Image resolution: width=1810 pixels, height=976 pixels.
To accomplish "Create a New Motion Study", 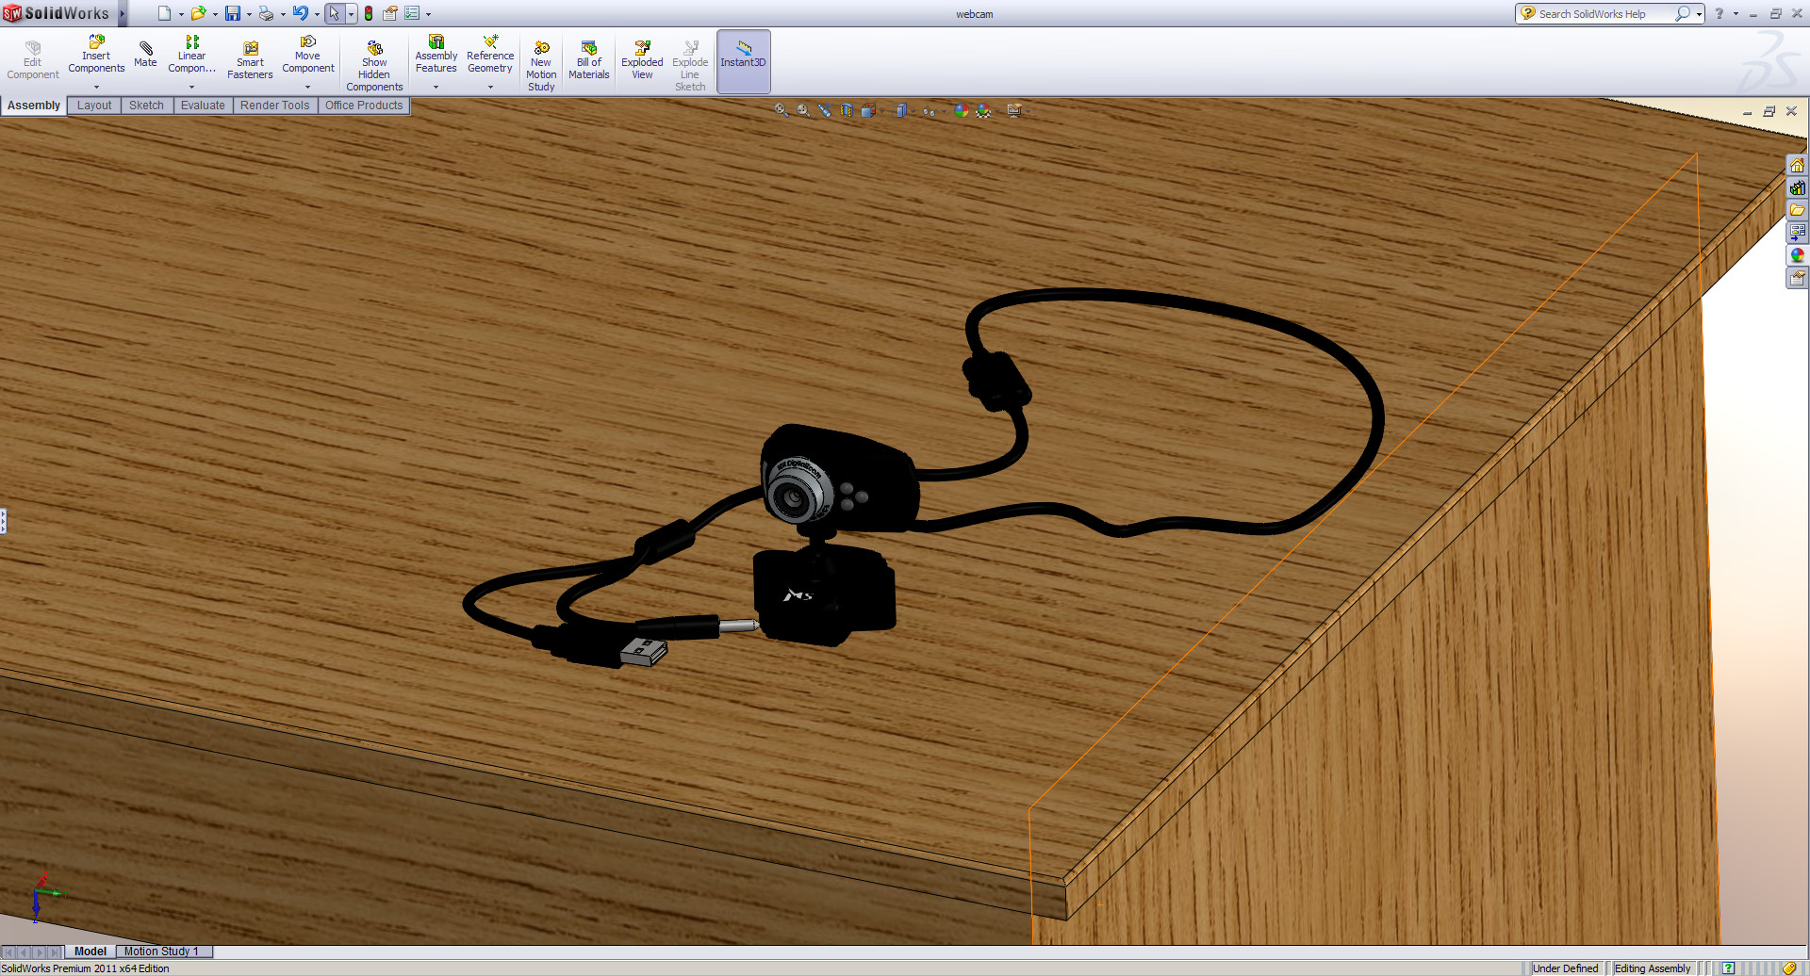I will click(x=541, y=66).
